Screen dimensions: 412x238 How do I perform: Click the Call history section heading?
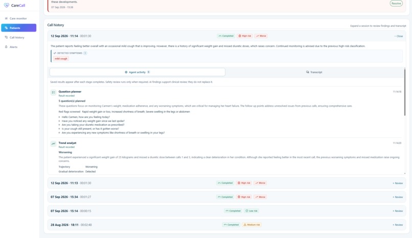point(55,25)
